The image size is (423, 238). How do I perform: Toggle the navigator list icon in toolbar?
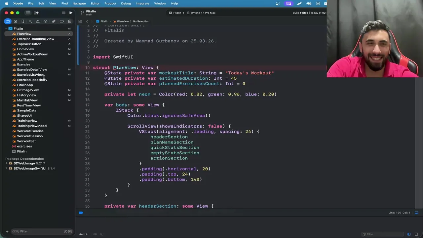click(x=28, y=13)
